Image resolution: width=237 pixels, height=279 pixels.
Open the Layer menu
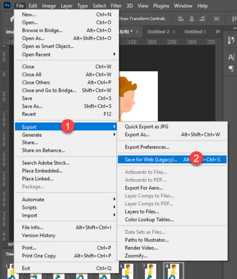tap(66, 6)
